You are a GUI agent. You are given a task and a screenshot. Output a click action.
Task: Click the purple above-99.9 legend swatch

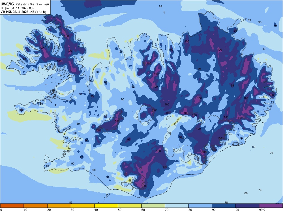(x=271, y=206)
